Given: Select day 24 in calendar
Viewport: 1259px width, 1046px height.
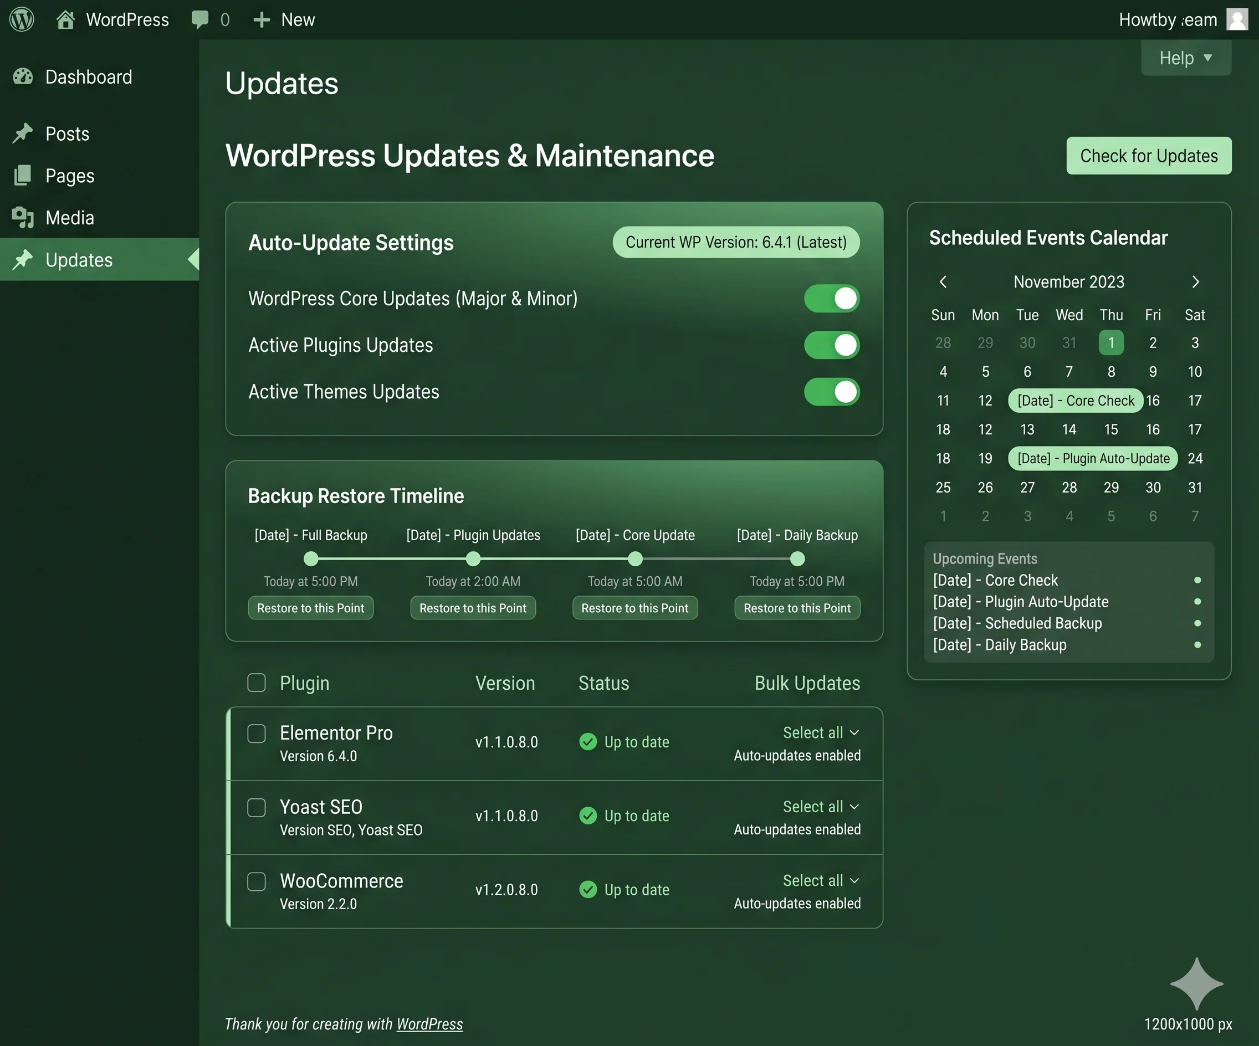Looking at the screenshot, I should click(1195, 459).
